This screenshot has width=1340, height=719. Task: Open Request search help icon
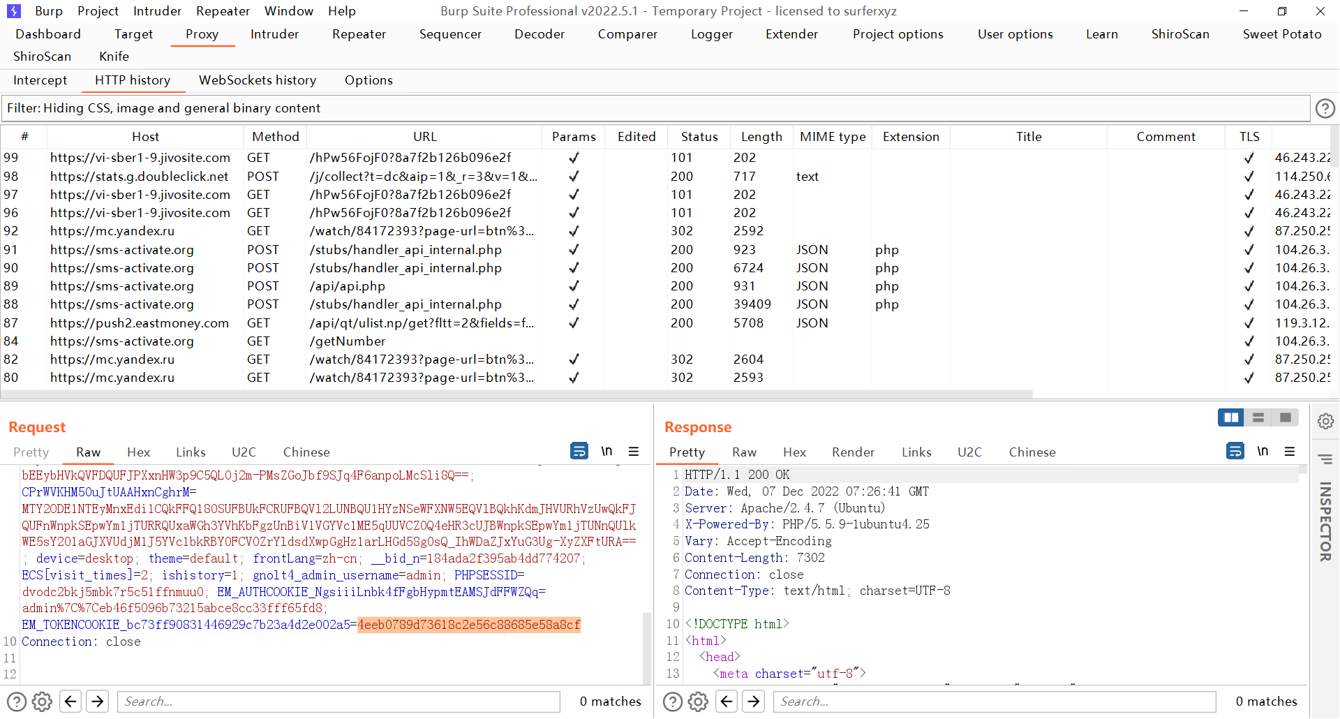click(x=17, y=702)
